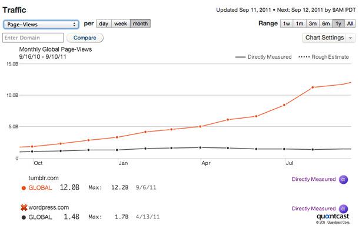Click the Quantcast logo
The height and width of the screenshot is (229, 359).
point(333,216)
